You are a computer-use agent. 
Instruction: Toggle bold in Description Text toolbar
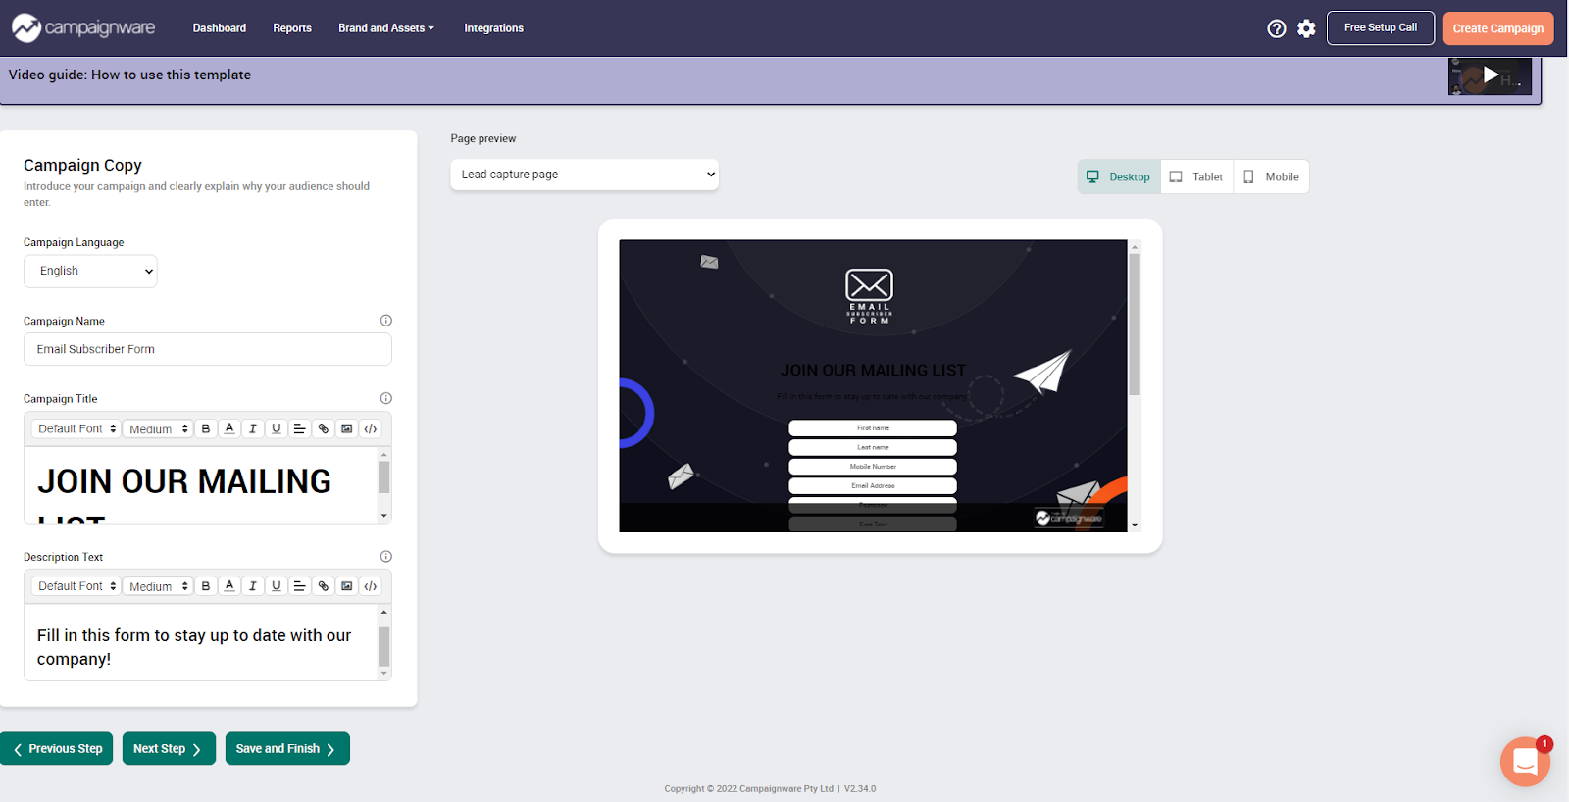click(206, 586)
